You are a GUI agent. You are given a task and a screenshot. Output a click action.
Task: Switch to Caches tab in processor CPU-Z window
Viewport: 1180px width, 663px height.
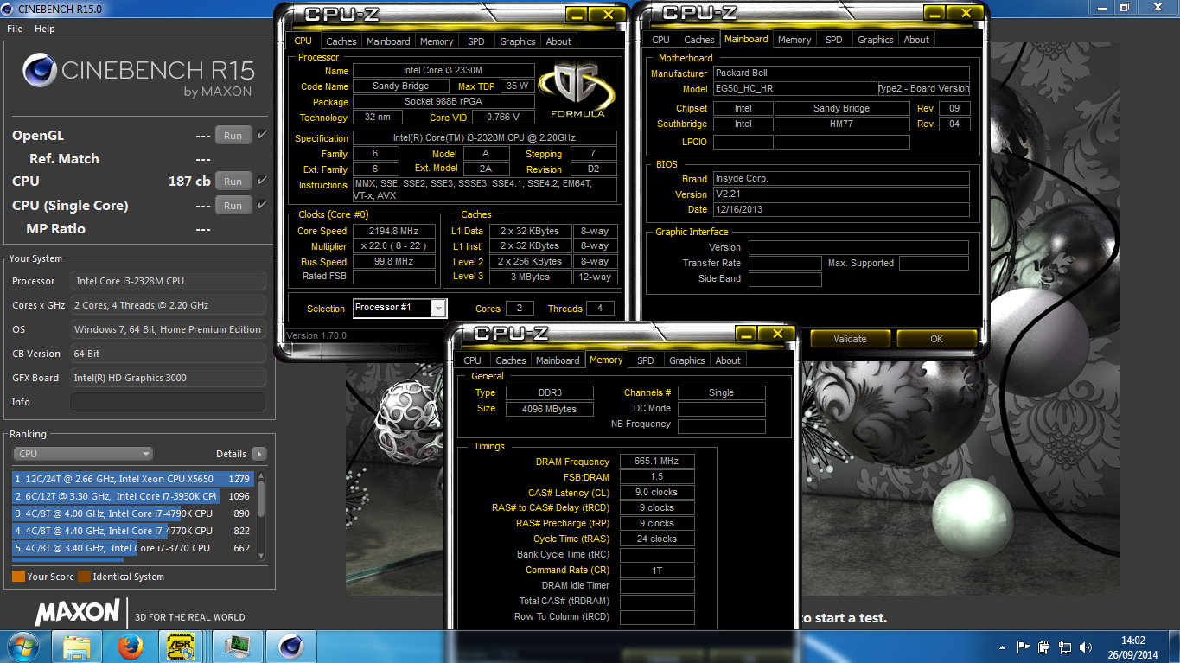(x=341, y=41)
